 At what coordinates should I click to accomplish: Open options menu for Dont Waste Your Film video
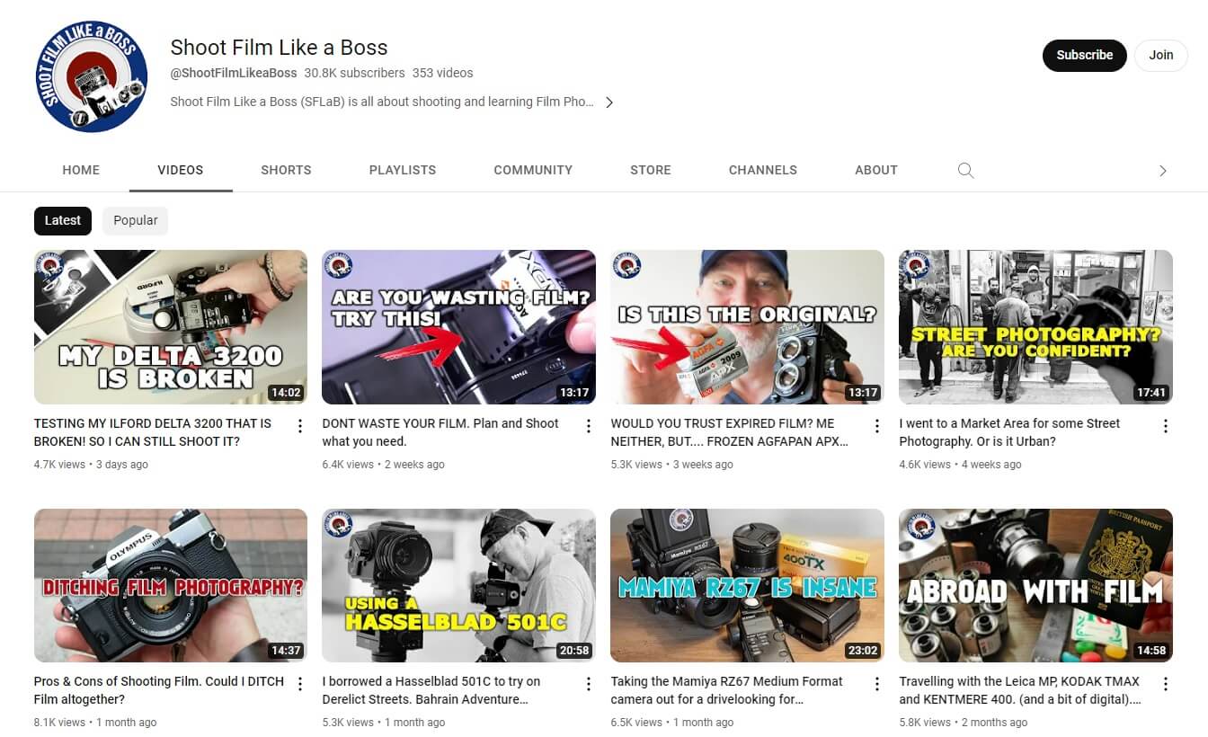[589, 426]
